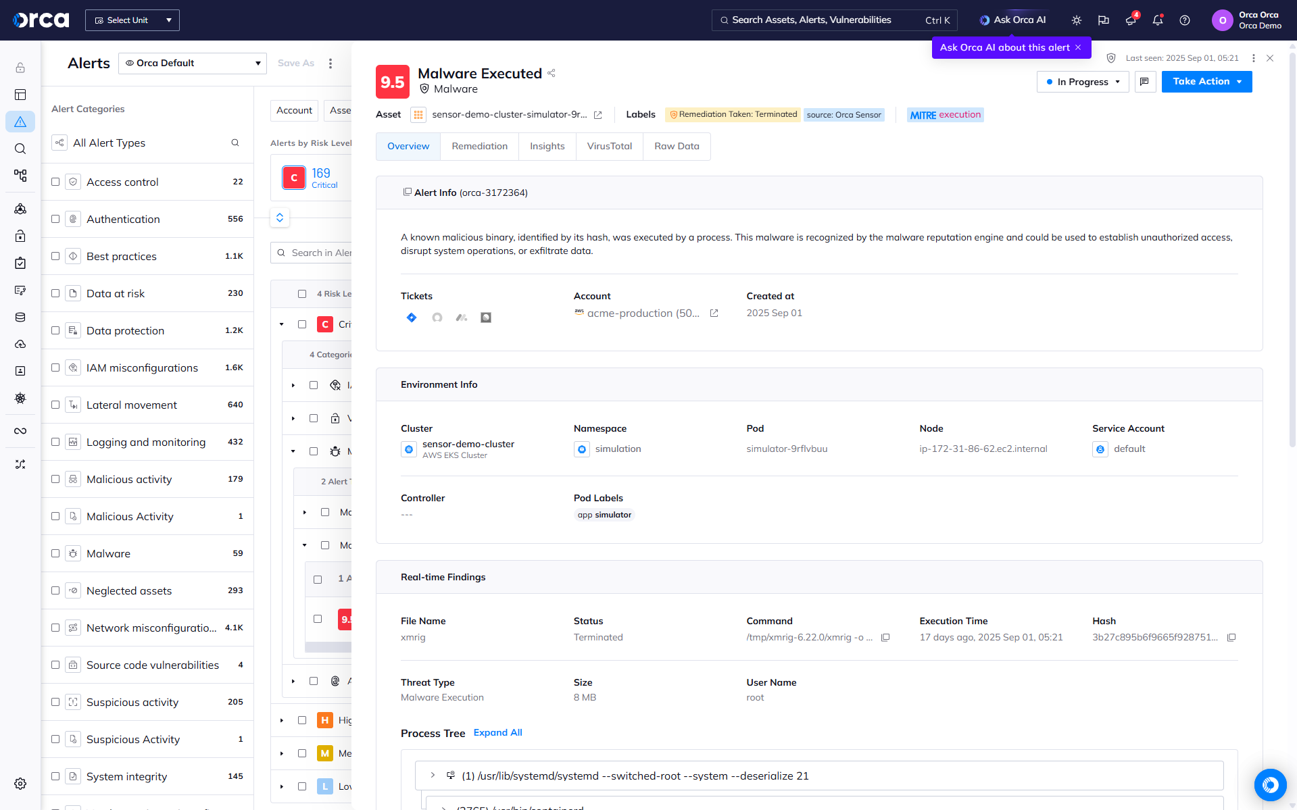1297x810 pixels.
Task: Click the Expand All link
Action: coord(497,733)
